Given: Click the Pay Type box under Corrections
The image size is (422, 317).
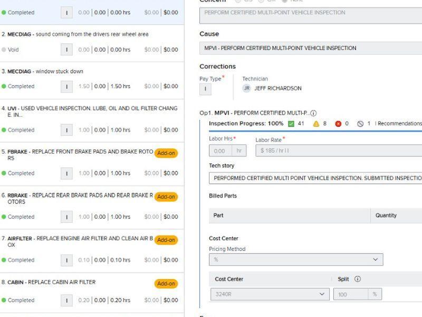Looking at the screenshot, I should [206, 89].
